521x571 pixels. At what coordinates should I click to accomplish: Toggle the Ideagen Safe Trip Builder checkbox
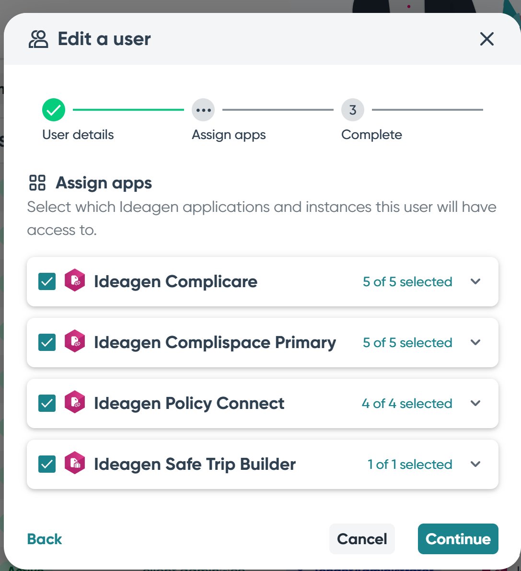(x=47, y=464)
